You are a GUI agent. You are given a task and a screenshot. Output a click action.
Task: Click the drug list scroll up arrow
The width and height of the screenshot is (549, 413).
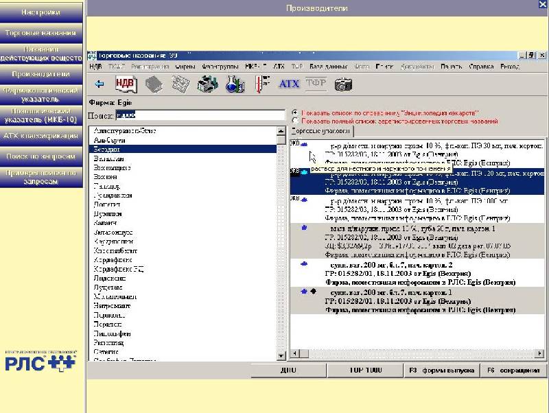[x=281, y=131]
